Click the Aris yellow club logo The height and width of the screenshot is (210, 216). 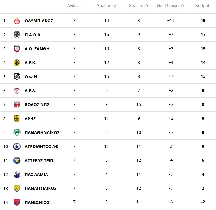17,119
